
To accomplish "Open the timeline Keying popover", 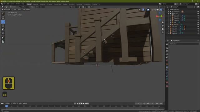I will click(x=15, y=104).
